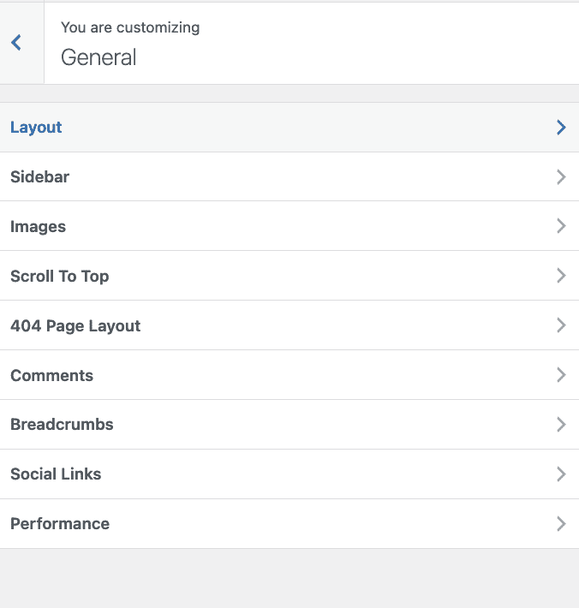
Task: Click the arrow icon beside Performance
Action: (561, 524)
